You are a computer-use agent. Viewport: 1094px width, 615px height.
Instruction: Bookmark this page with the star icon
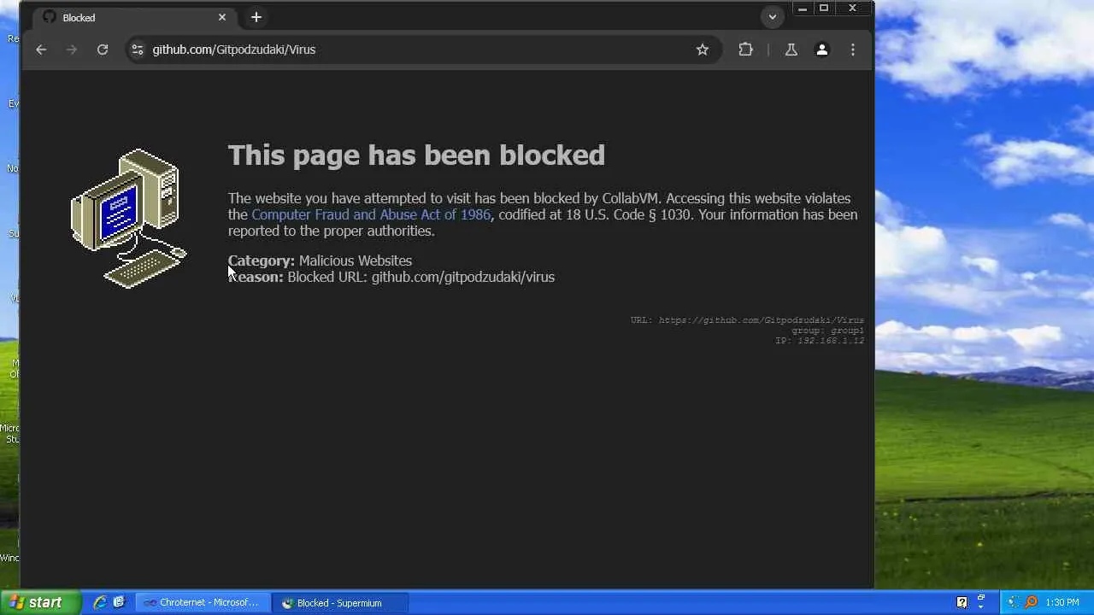click(703, 50)
